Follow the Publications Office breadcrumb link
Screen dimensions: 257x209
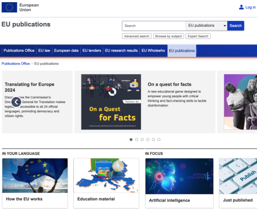[16, 64]
